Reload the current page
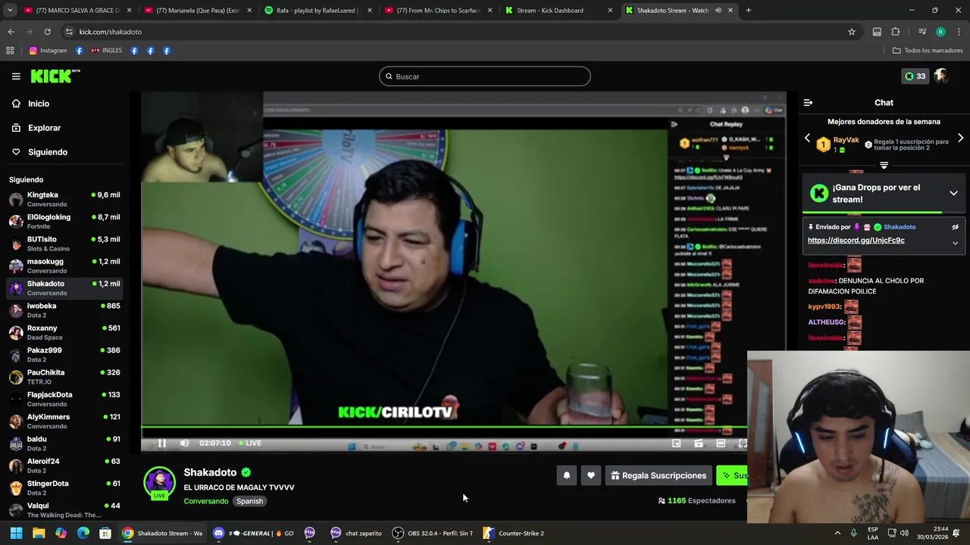This screenshot has width=970, height=545. (x=47, y=32)
